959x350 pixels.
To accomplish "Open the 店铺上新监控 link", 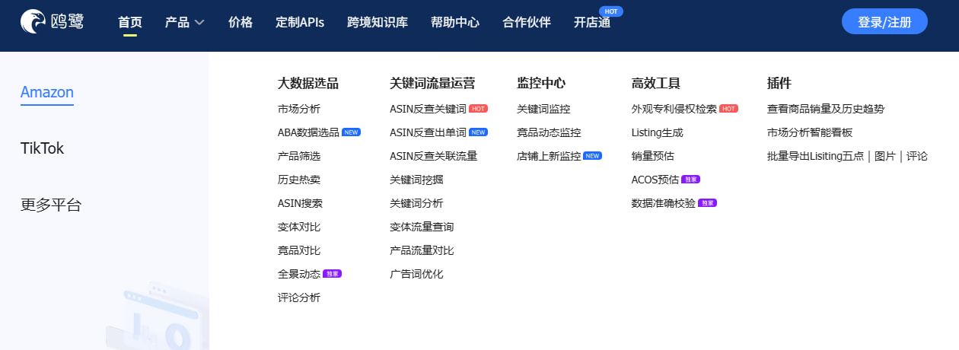I will tap(549, 156).
